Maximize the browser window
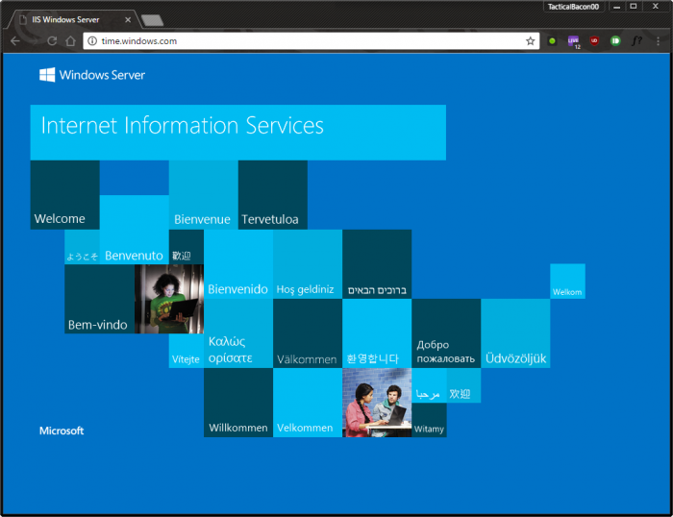The width and height of the screenshot is (673, 517). pyautogui.click(x=634, y=7)
